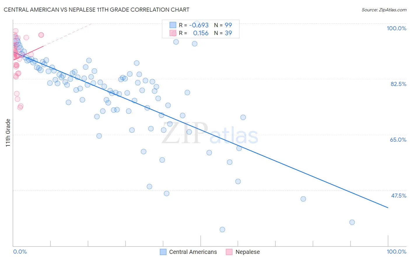The image size is (410, 260).
Task: Click the 11th Grade axis title
Action: (x=8, y=133)
